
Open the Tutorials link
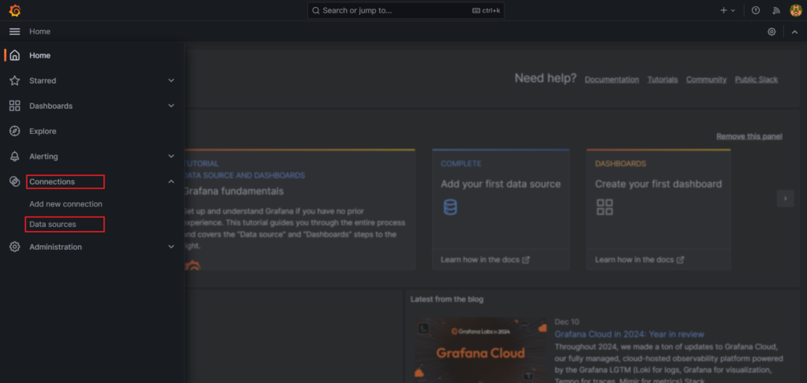662,80
